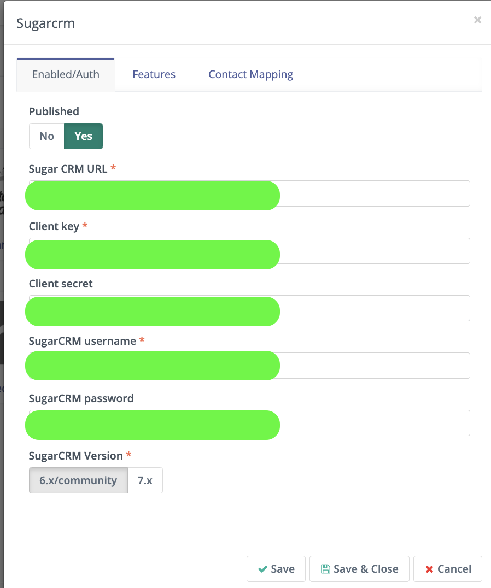Click the required asterisk beside Sugar CRM URL
The height and width of the screenshot is (588, 491).
pyautogui.click(x=113, y=168)
